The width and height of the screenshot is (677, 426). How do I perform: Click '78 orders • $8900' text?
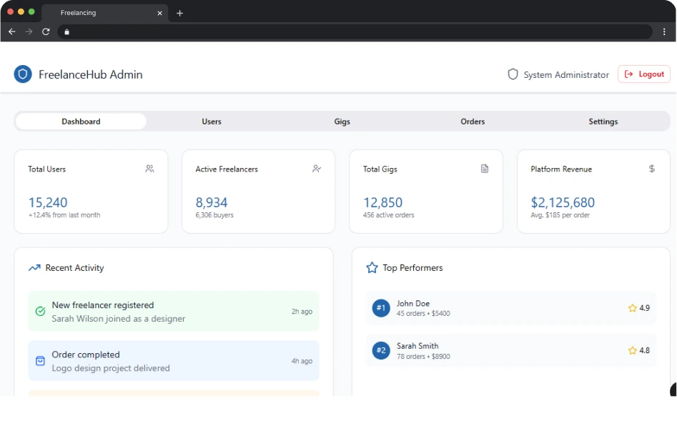(x=423, y=357)
